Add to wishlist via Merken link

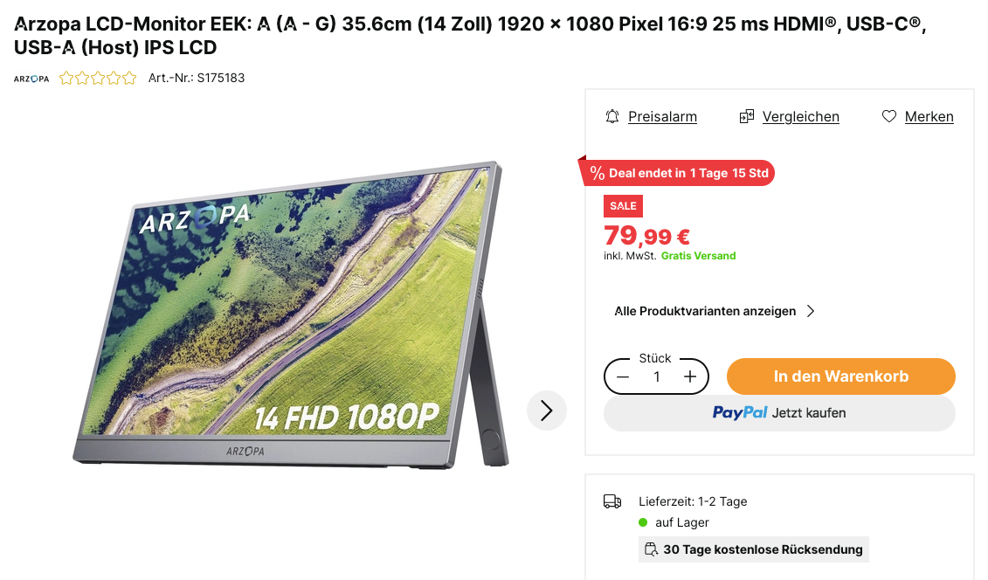pos(929,117)
